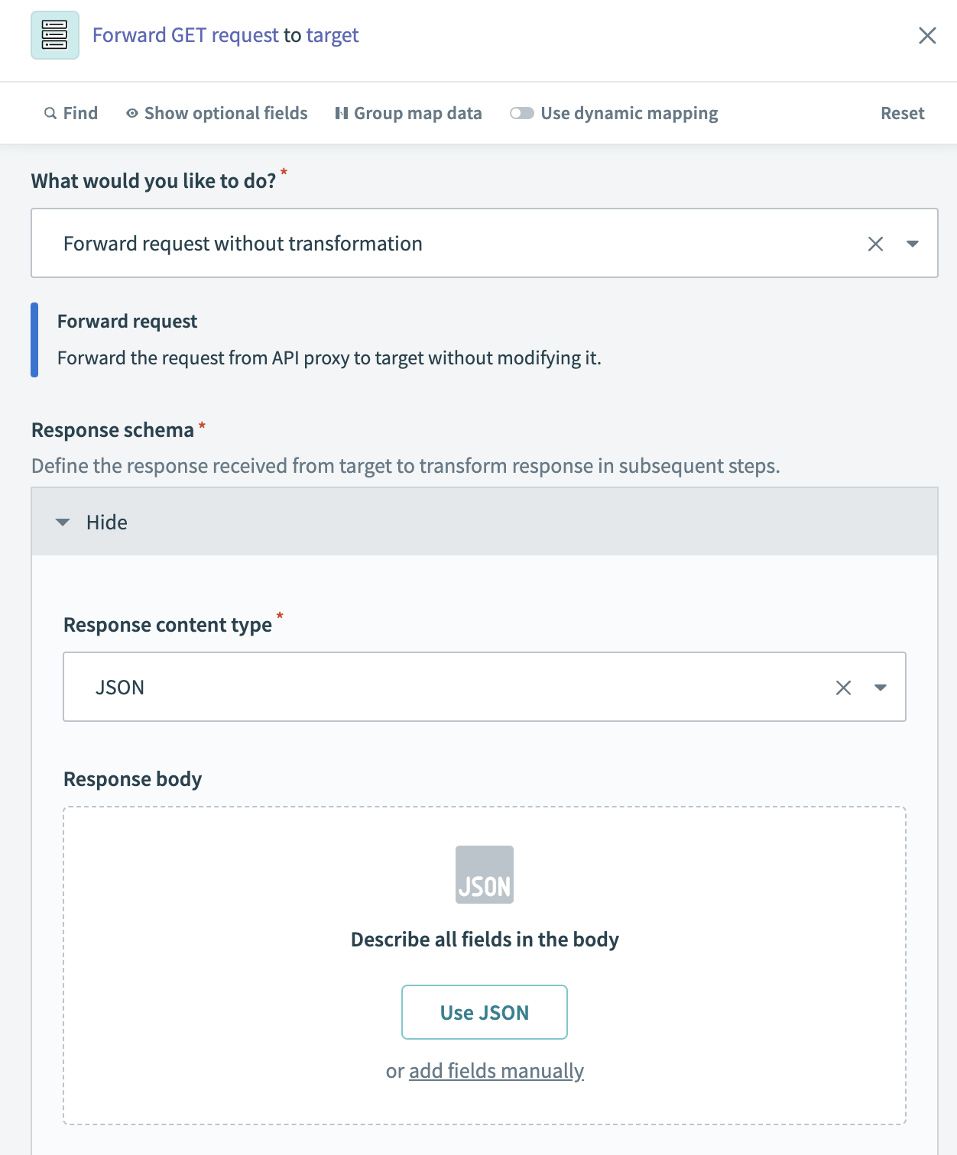
Task: Open the What would you like to do dropdown
Action: click(x=914, y=243)
